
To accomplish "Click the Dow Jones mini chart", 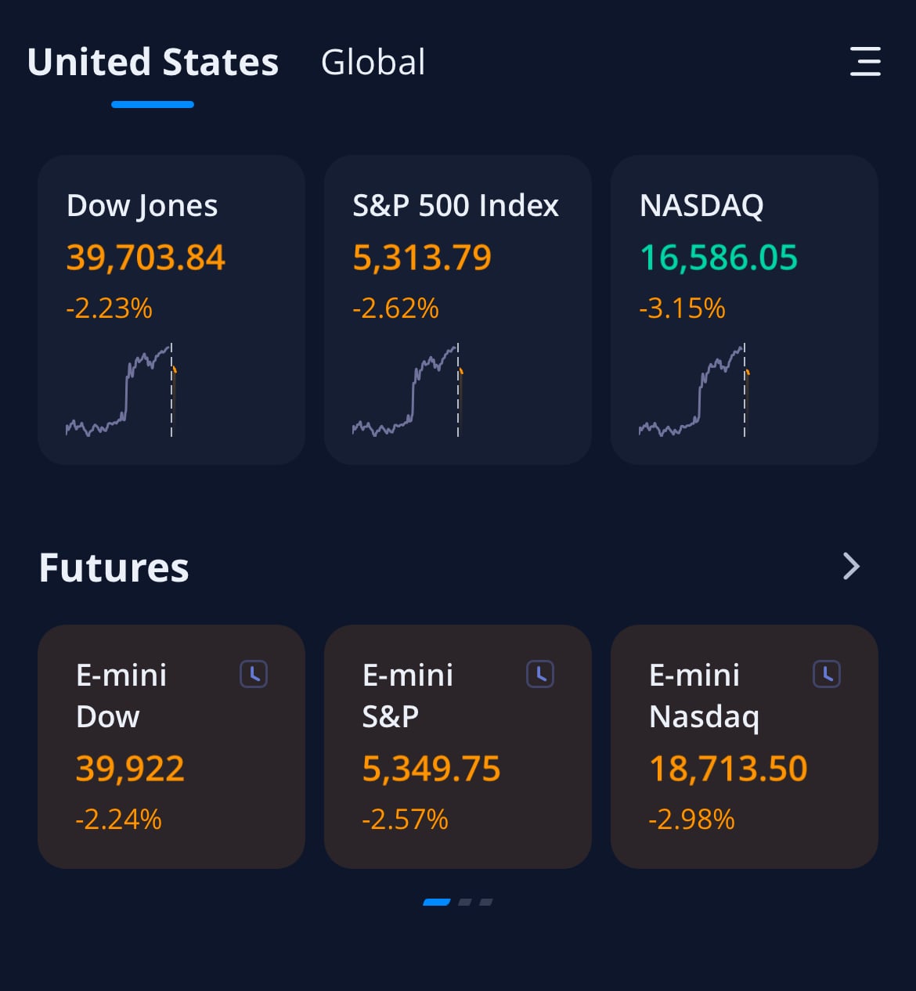I will (x=121, y=390).
